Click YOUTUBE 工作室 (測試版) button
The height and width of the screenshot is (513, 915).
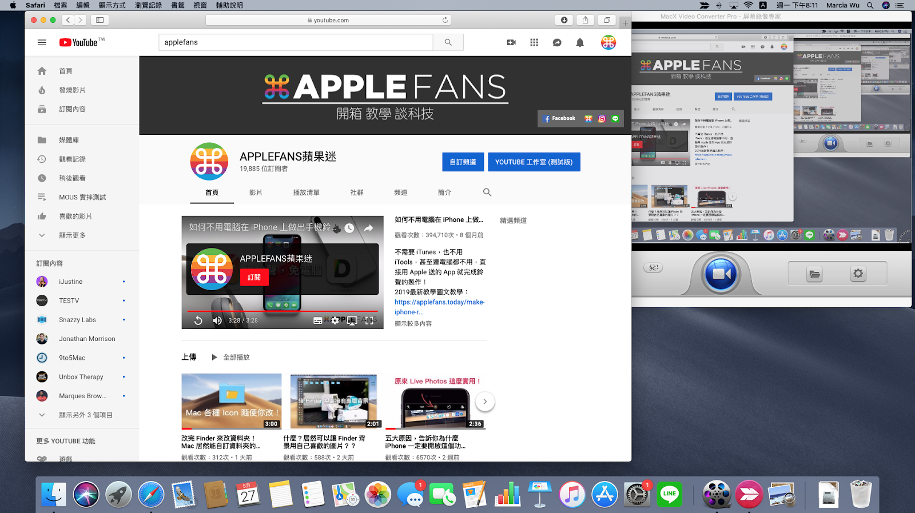[x=534, y=162]
